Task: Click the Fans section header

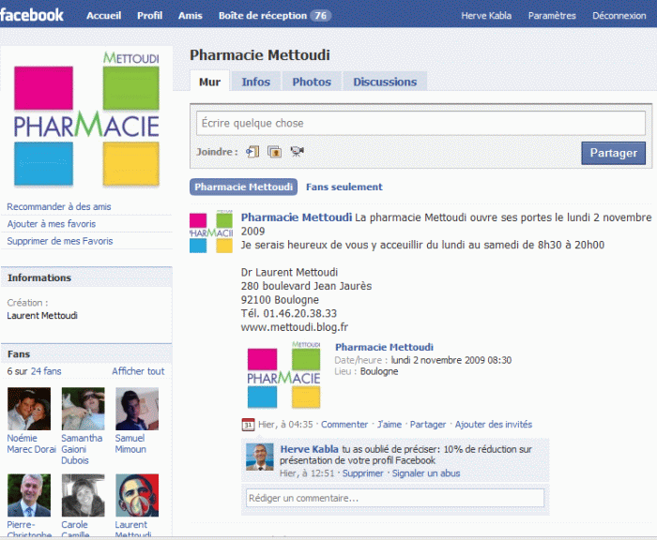Action: coord(86,353)
